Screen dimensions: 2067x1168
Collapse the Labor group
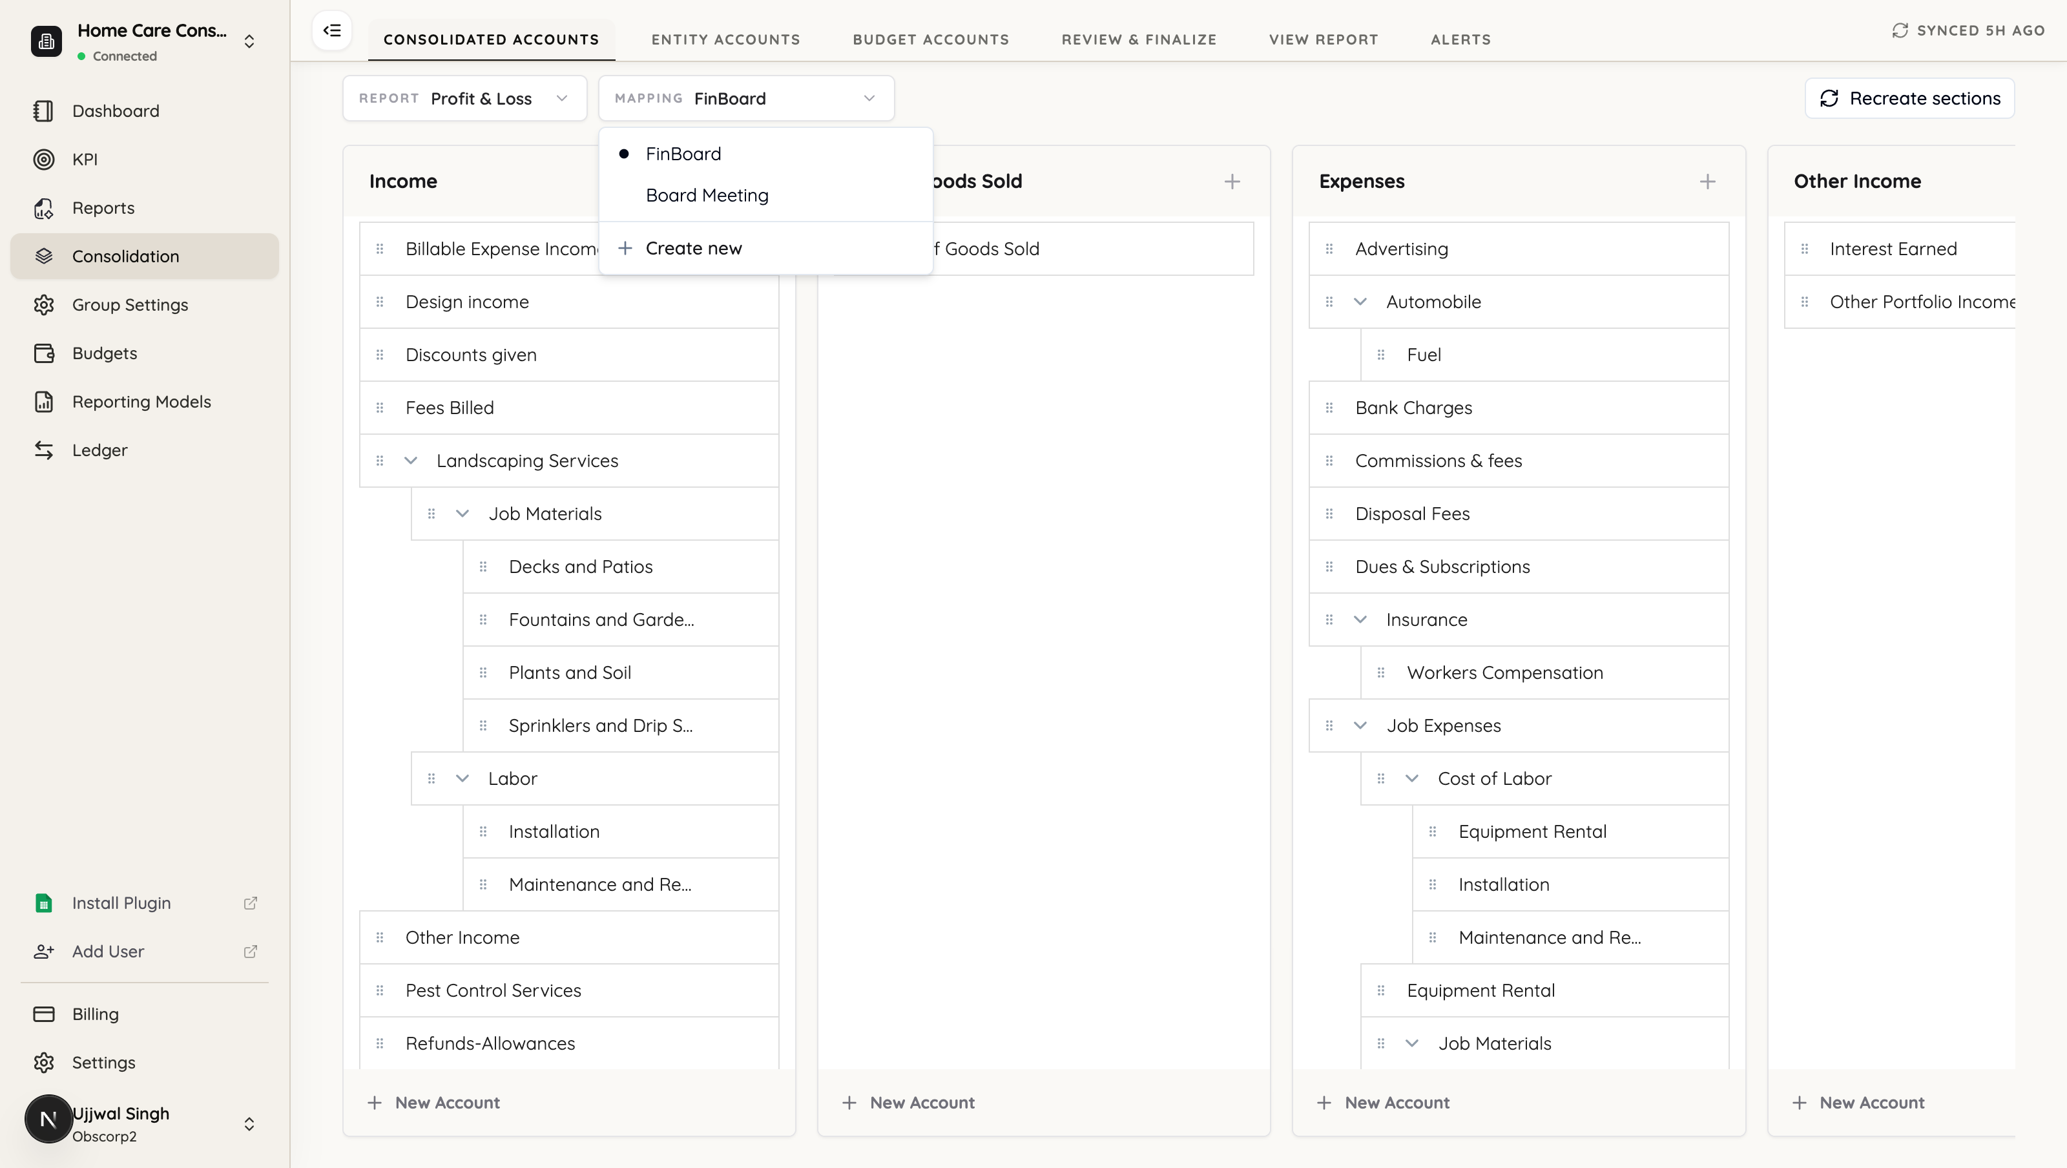point(461,778)
